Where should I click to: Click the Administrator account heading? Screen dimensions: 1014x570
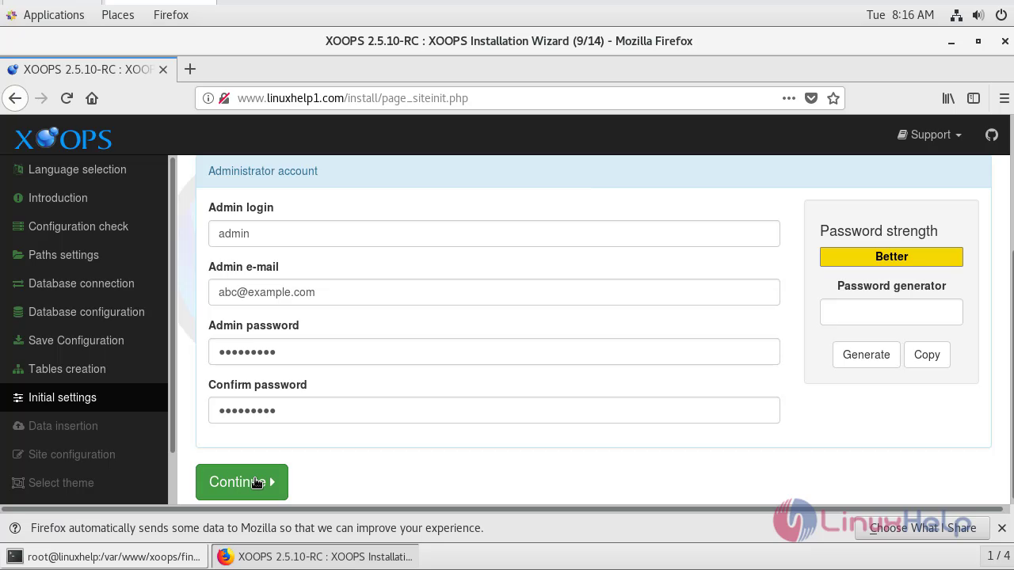coord(263,171)
